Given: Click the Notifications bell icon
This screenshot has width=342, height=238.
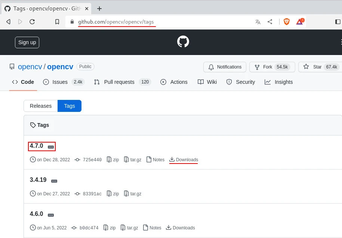Looking at the screenshot, I should [x=211, y=67].
